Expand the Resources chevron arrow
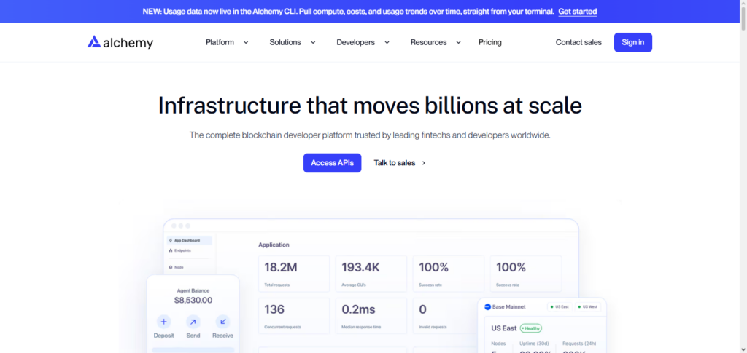The width and height of the screenshot is (747, 353). (458, 42)
